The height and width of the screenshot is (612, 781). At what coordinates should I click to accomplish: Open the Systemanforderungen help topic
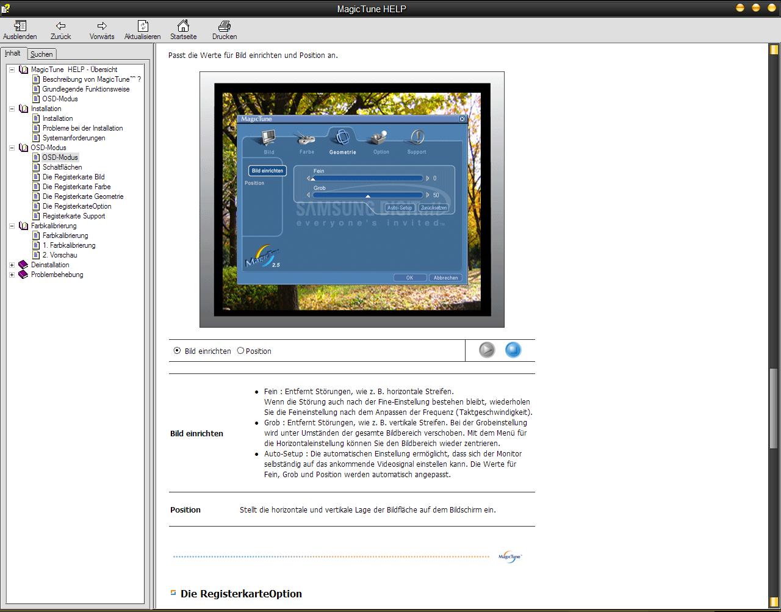point(74,138)
